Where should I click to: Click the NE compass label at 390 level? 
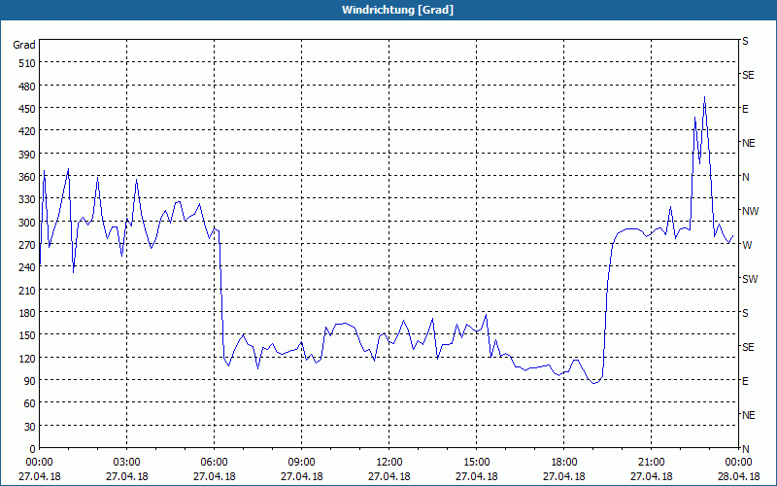(x=749, y=143)
